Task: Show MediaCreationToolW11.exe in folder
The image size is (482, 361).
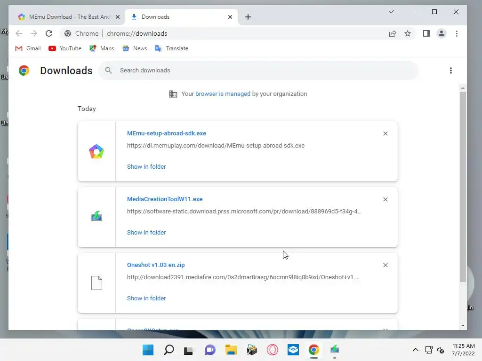Action: 146,232
